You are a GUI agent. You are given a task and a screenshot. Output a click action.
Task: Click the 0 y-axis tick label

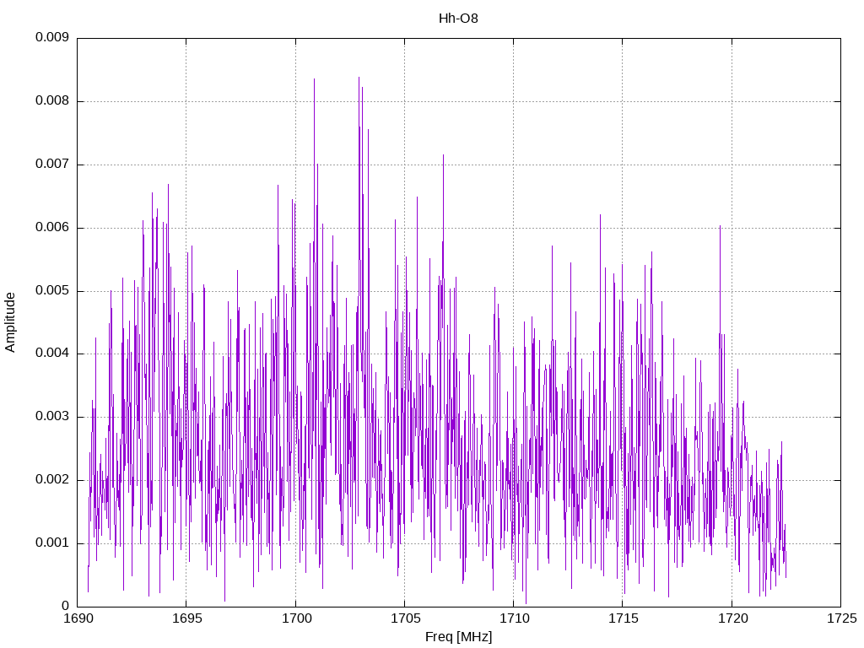click(x=65, y=606)
